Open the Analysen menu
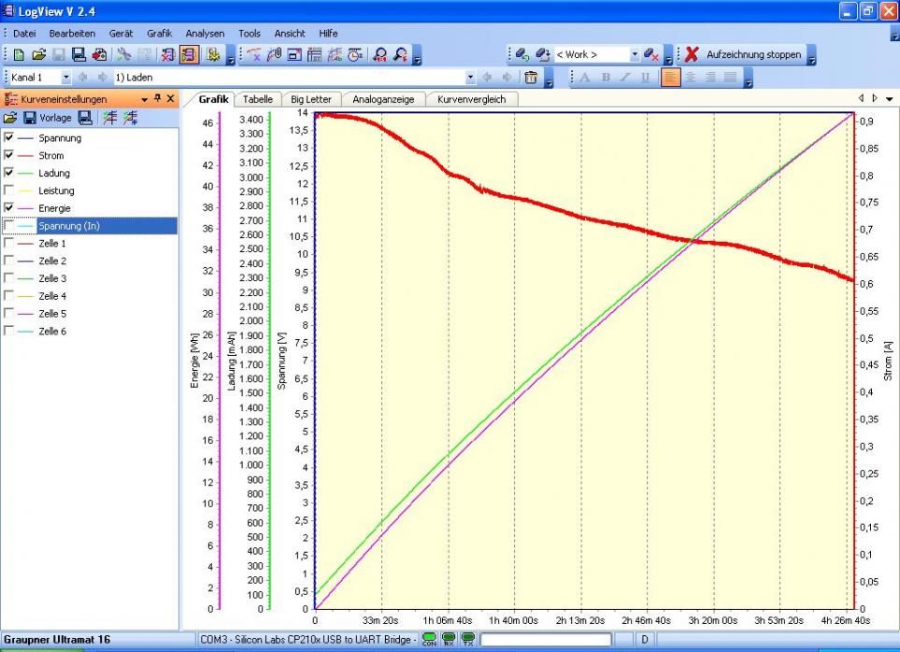 (x=205, y=33)
